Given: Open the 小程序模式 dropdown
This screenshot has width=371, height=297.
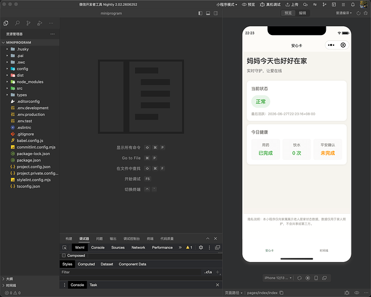Looking at the screenshot, I should click(227, 5).
